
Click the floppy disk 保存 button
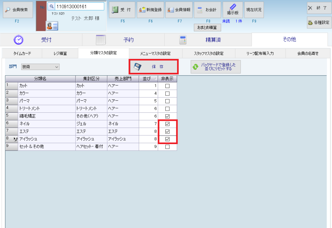tap(153, 67)
